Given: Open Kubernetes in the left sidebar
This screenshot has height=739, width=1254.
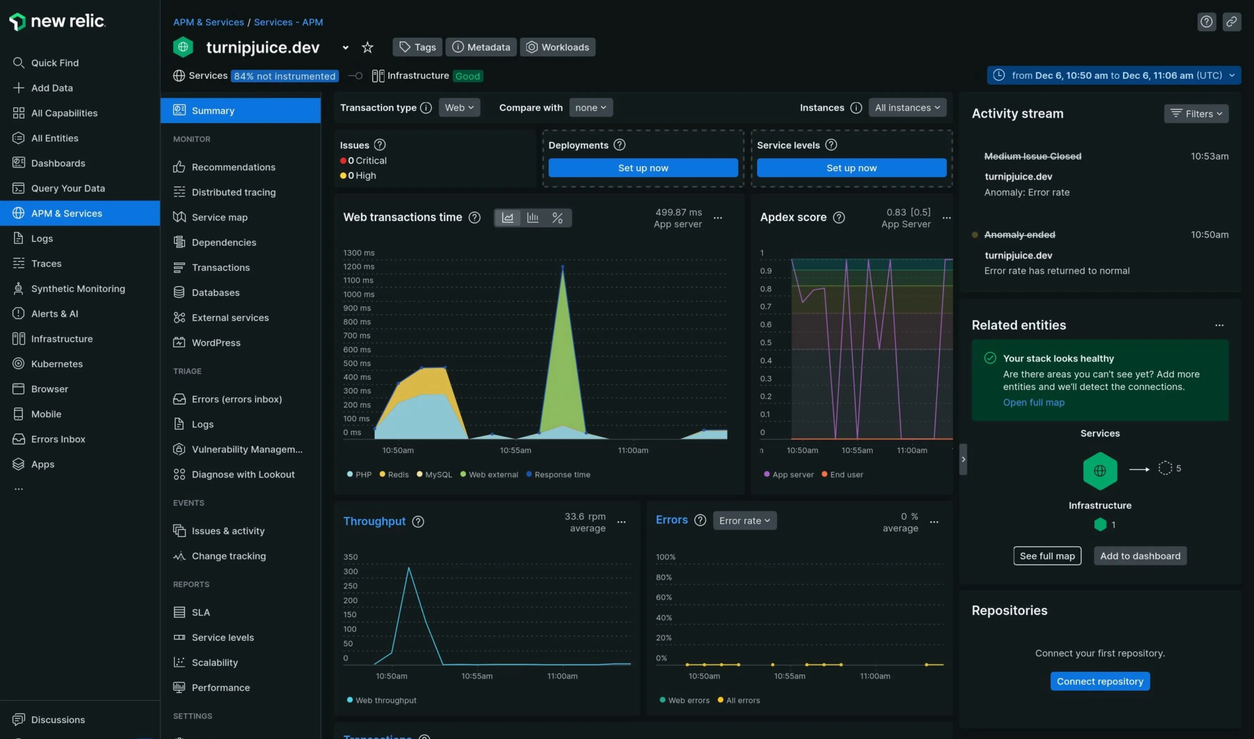Looking at the screenshot, I should click(x=57, y=364).
